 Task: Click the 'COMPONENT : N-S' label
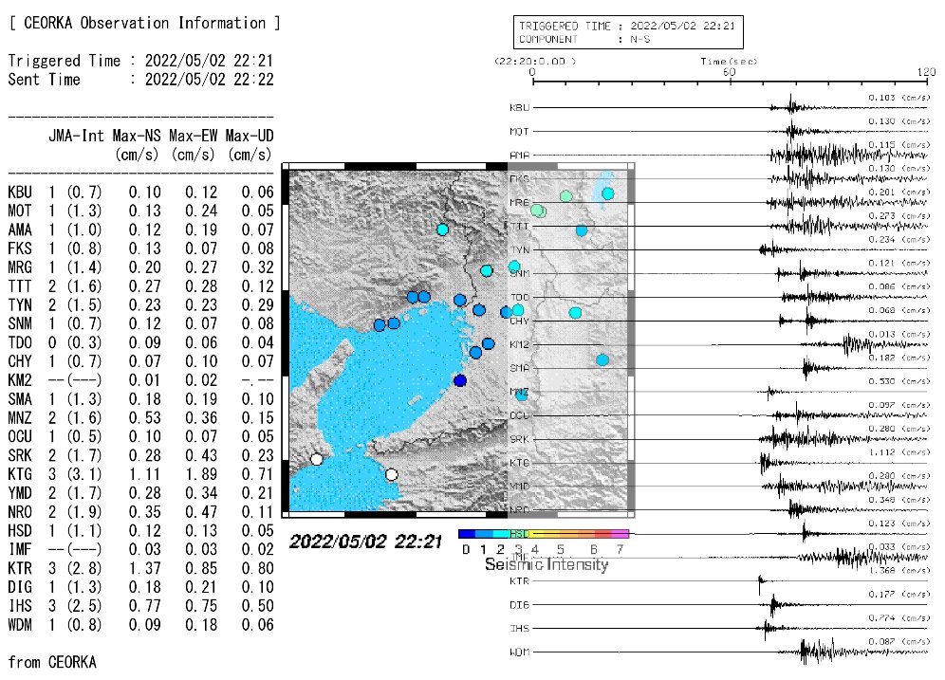tap(584, 39)
